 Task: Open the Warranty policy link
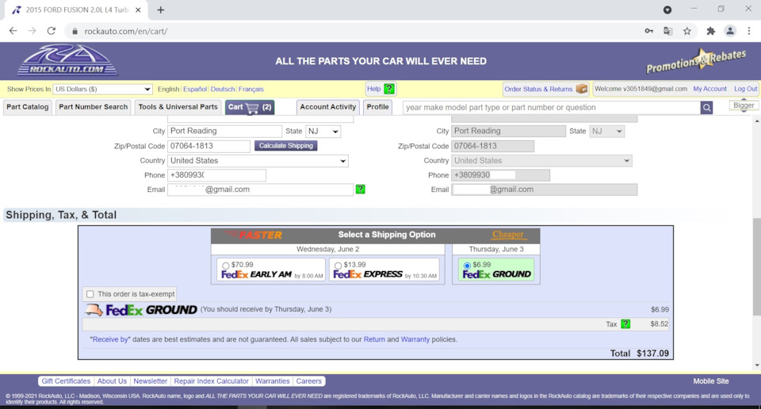(415, 339)
